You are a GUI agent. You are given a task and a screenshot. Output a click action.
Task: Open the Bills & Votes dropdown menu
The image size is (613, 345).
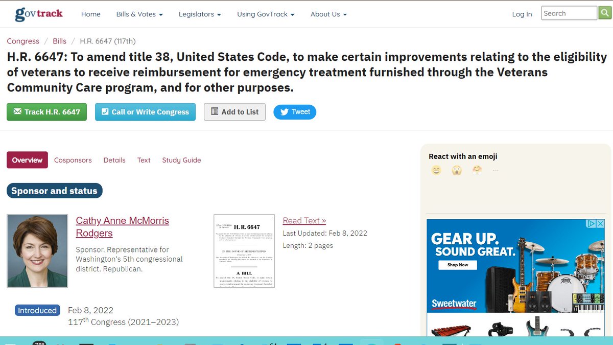[x=139, y=14]
